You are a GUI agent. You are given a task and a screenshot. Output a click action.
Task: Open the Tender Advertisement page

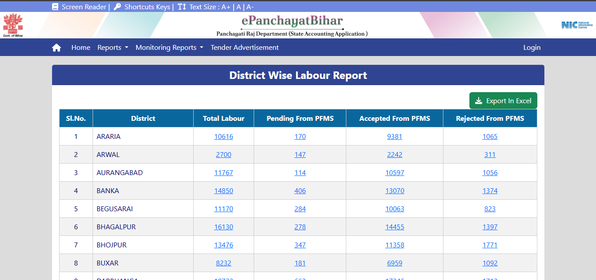coord(244,47)
